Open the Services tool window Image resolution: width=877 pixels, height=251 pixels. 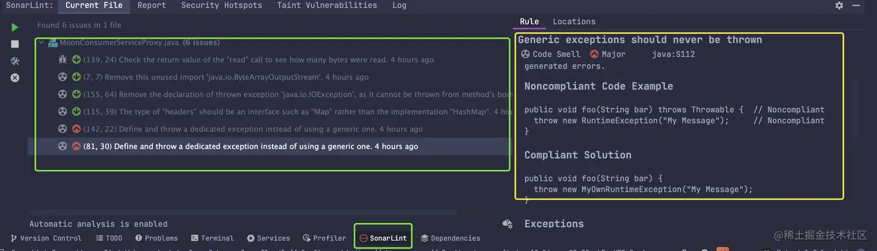point(269,238)
